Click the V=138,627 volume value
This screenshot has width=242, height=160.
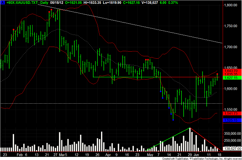point(150,2)
